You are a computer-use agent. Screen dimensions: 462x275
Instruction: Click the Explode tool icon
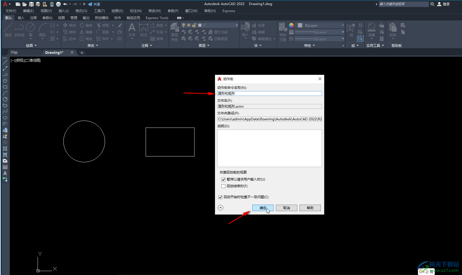click(x=120, y=32)
